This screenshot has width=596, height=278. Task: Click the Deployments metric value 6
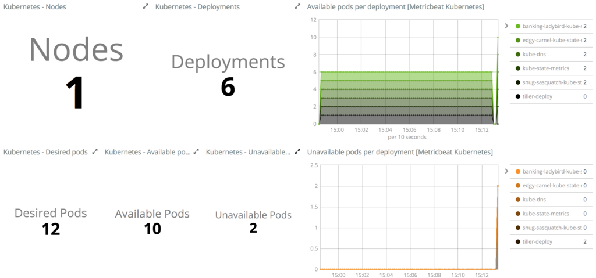(228, 87)
